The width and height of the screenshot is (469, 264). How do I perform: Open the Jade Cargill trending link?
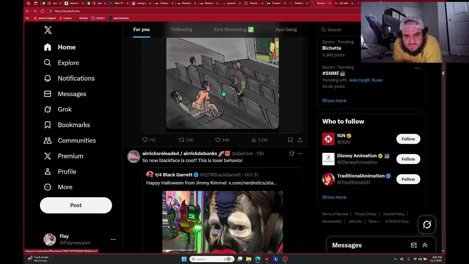(x=359, y=80)
